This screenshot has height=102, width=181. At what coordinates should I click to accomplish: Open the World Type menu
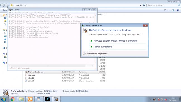[42, 13]
